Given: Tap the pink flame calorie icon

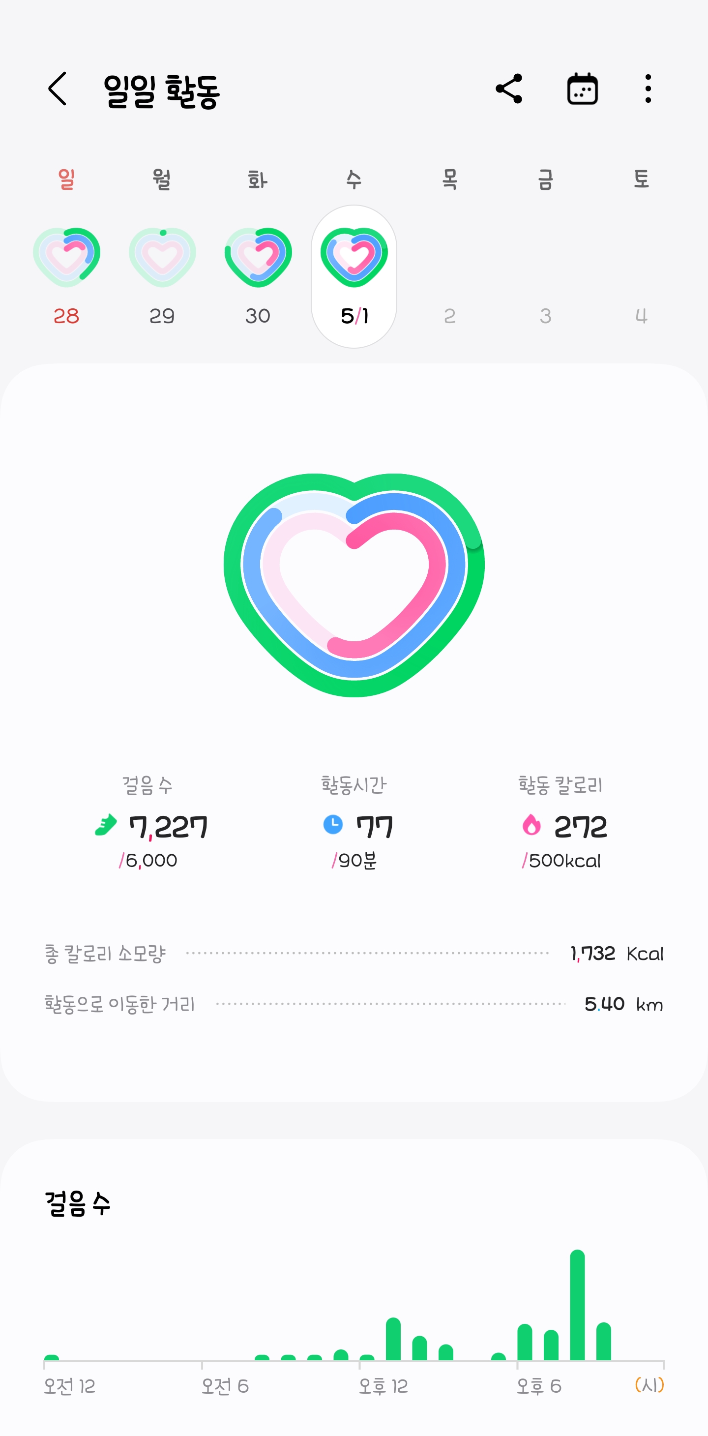Looking at the screenshot, I should pos(531,825).
